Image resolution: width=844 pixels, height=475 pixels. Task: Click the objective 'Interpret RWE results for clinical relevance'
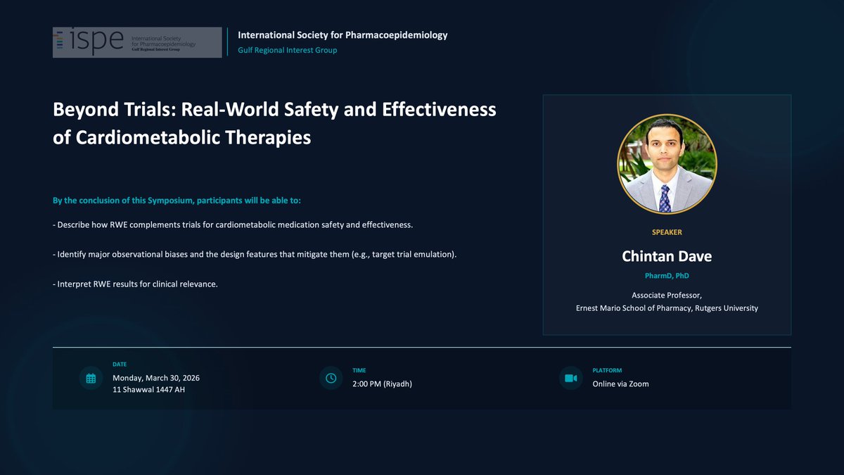point(135,284)
